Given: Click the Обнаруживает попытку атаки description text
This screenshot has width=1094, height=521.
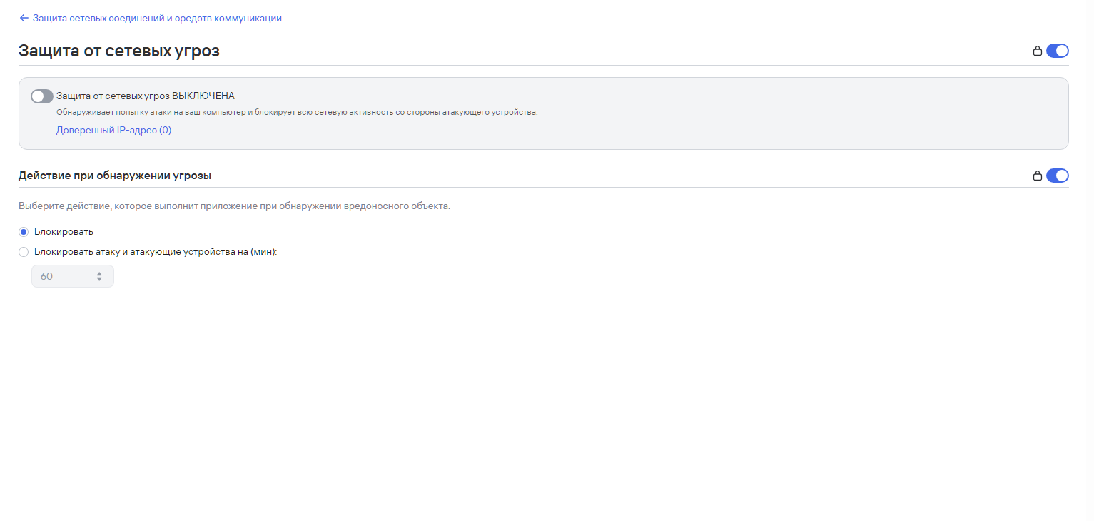Looking at the screenshot, I should tap(297, 113).
